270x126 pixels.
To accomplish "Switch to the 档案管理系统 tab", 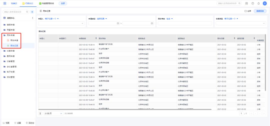I will [46, 3].
